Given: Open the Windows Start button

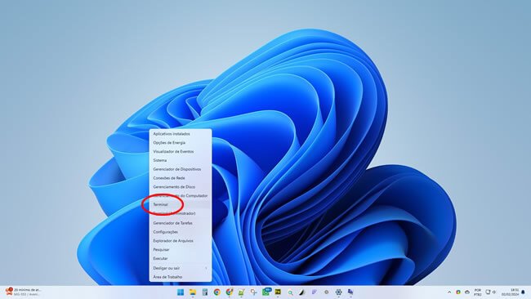Looking at the screenshot, I should point(181,292).
